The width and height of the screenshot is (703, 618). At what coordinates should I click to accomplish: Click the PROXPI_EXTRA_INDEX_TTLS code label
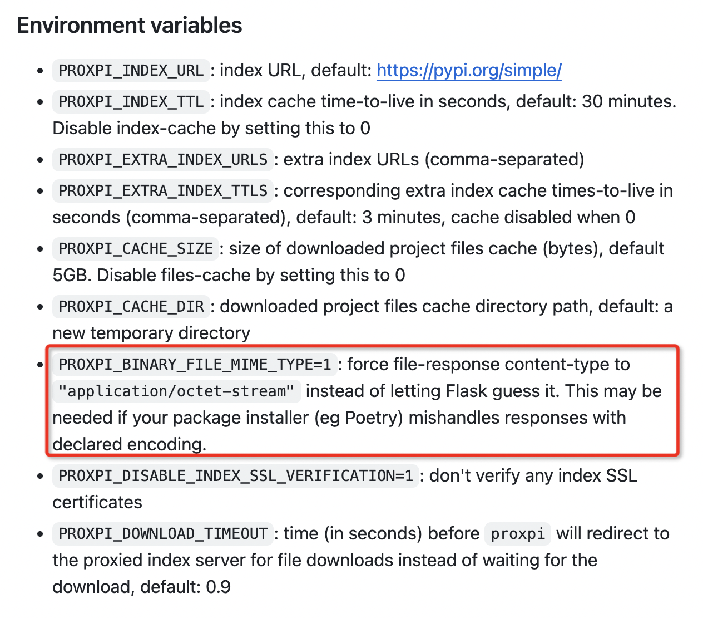163,191
